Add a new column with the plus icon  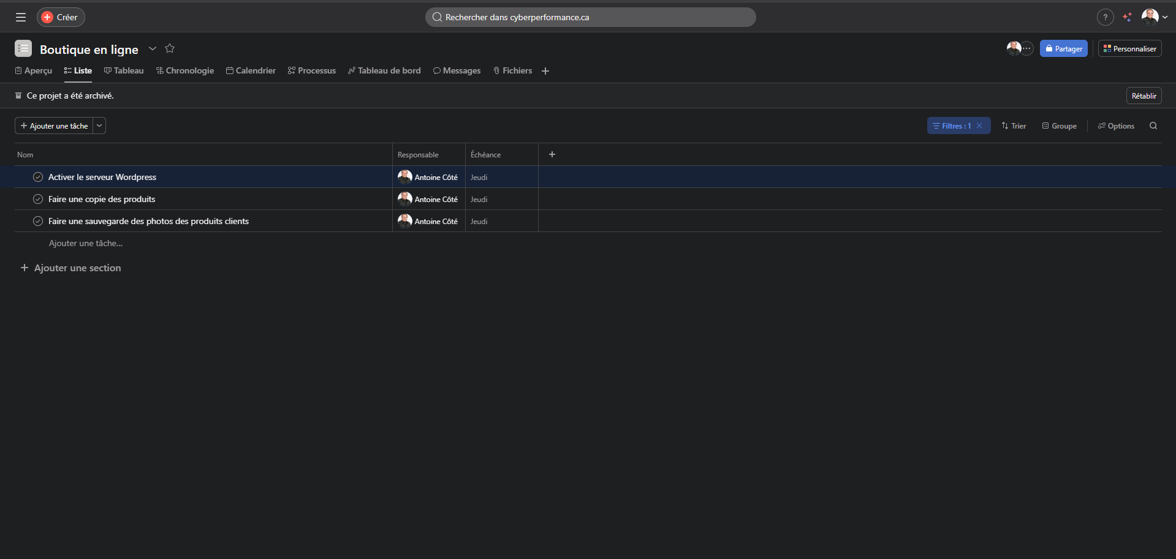pyautogui.click(x=552, y=154)
